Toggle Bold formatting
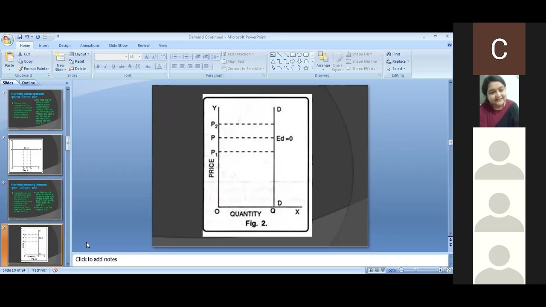 (x=98, y=67)
